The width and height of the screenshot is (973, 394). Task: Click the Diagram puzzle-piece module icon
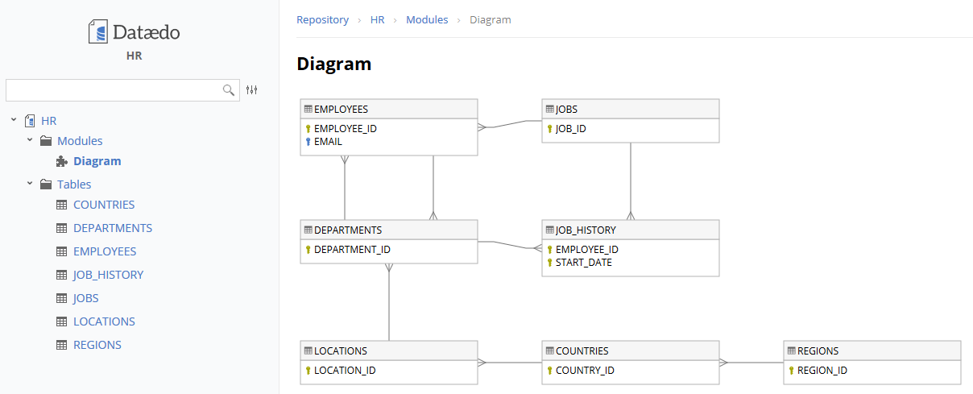pyautogui.click(x=62, y=161)
